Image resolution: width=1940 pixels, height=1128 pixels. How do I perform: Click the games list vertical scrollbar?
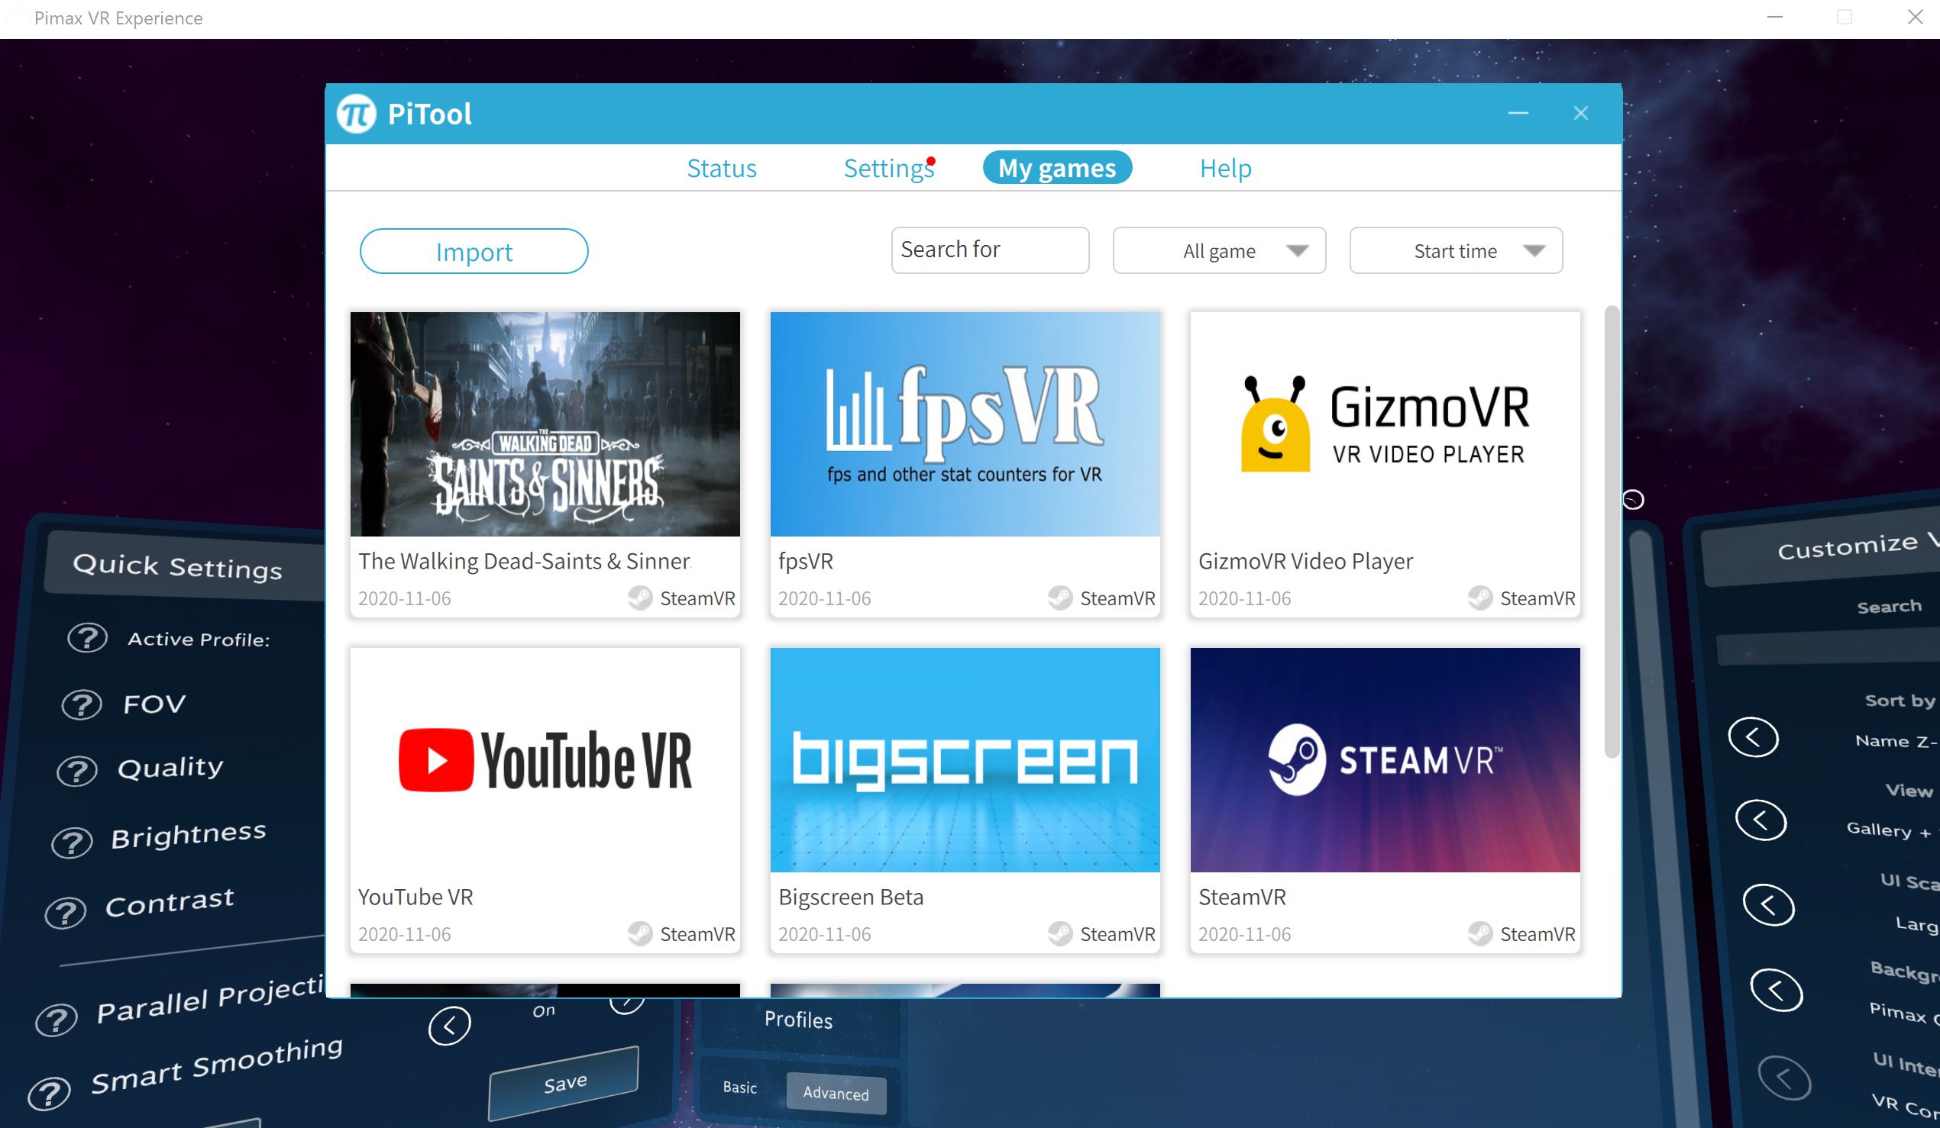(1612, 531)
